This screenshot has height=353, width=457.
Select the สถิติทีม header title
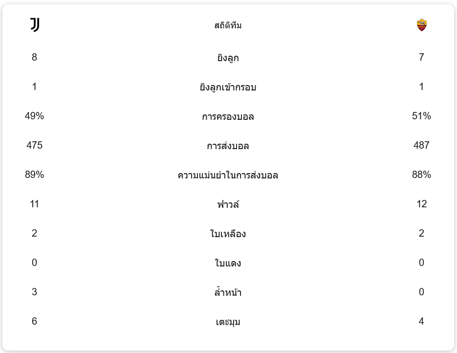(x=228, y=25)
